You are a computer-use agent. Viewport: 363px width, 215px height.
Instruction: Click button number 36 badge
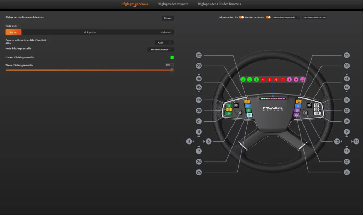(x=347, y=66)
